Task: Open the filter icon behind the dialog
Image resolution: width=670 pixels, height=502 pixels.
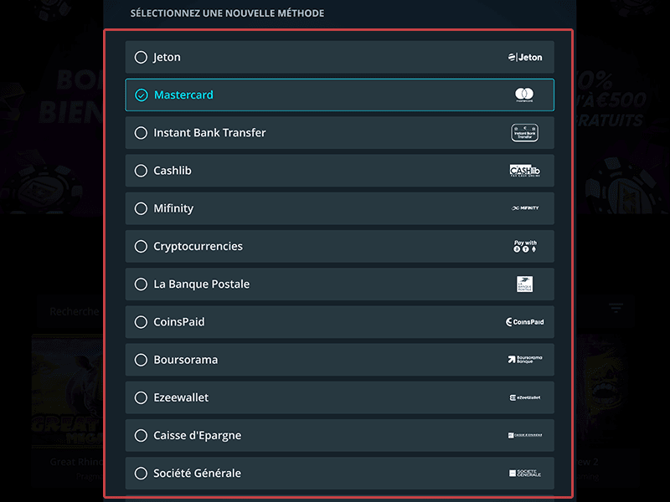Action: pos(616,307)
